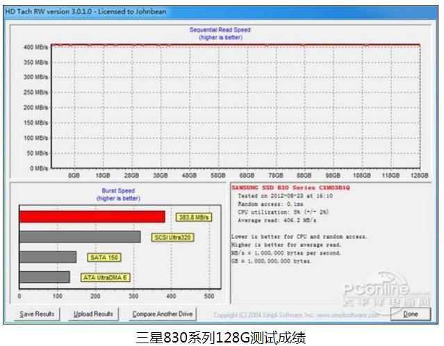Close the dialog with the Done button
This screenshot has width=444, height=346.
(x=411, y=314)
